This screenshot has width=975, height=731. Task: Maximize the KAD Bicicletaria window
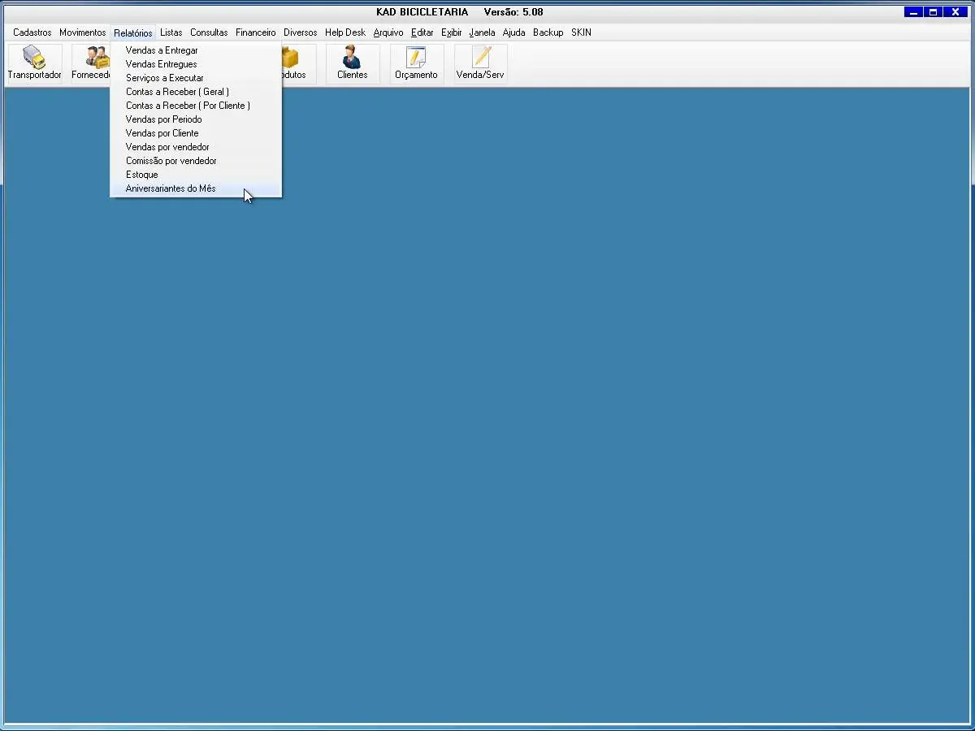click(x=934, y=11)
